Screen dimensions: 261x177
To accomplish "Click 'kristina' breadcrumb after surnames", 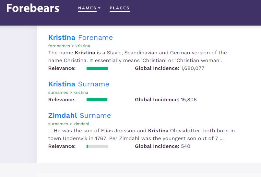I will [81, 93].
